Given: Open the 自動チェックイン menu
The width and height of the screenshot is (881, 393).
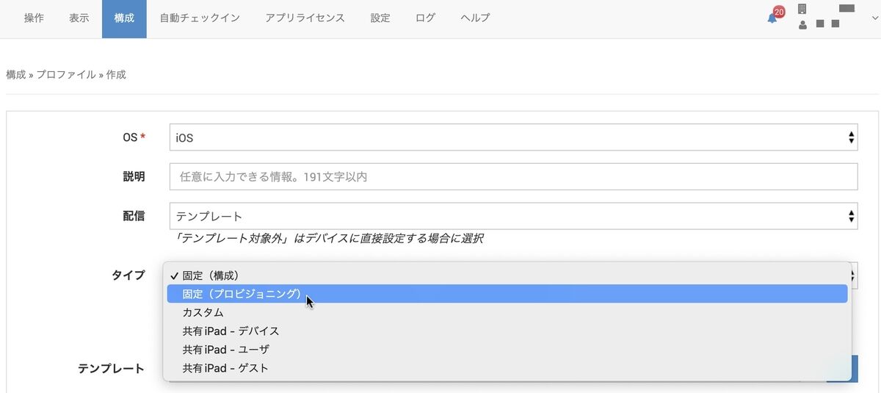Looking at the screenshot, I should 200,18.
